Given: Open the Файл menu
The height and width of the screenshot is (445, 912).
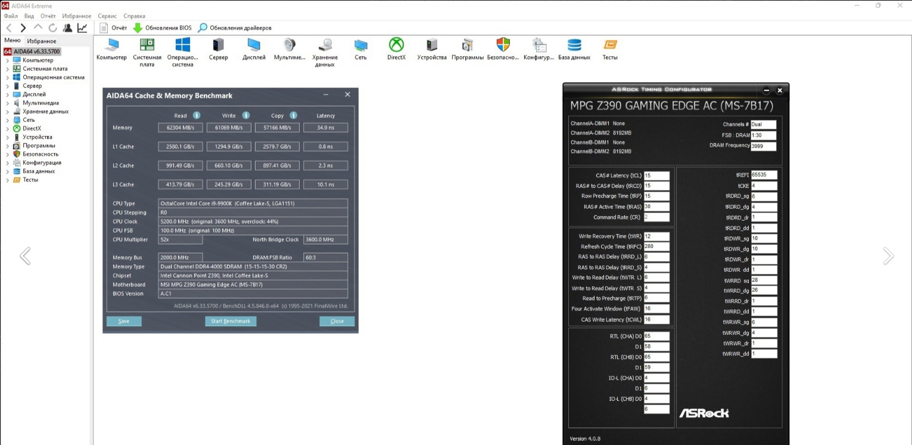Looking at the screenshot, I should point(11,16).
